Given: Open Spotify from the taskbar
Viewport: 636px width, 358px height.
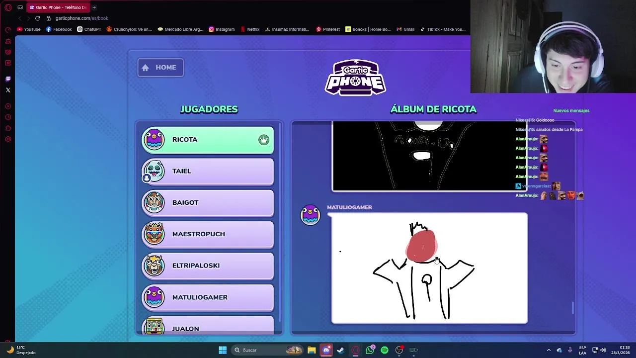Looking at the screenshot, I should click(385, 350).
